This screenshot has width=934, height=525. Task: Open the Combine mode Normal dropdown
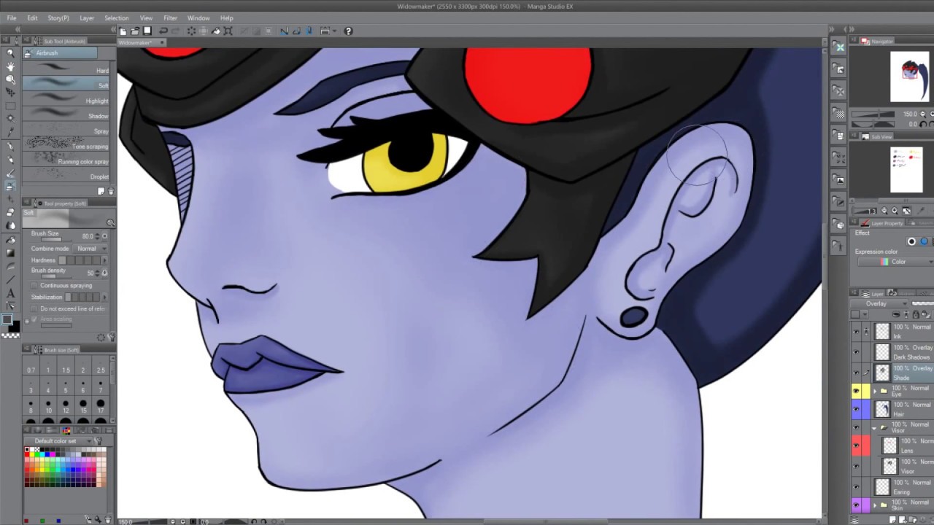pyautogui.click(x=90, y=249)
